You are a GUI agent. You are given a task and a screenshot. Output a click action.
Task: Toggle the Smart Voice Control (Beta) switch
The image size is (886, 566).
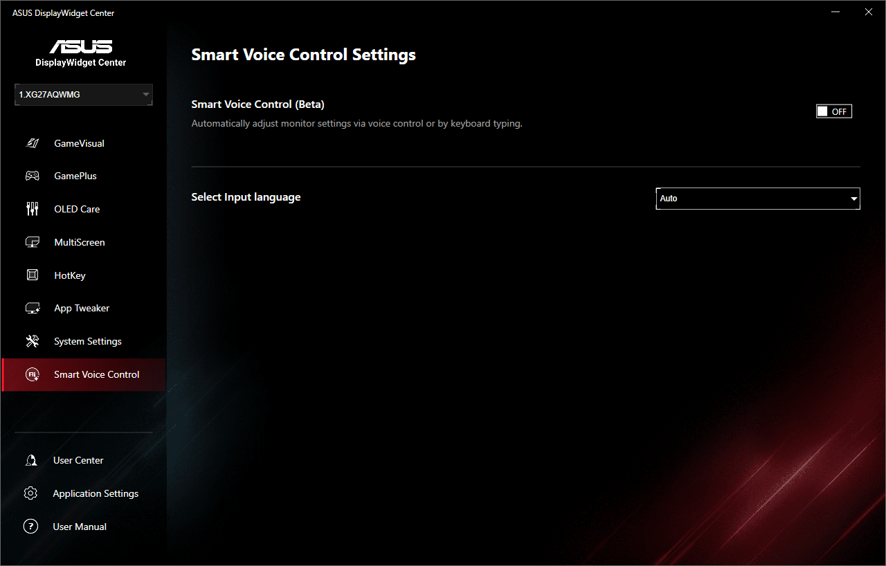(834, 111)
